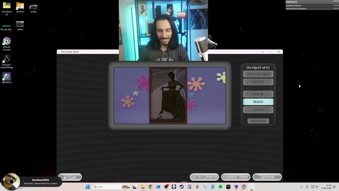Open the Task View taskbar icon
339x191 pixels.
click(x=135, y=187)
